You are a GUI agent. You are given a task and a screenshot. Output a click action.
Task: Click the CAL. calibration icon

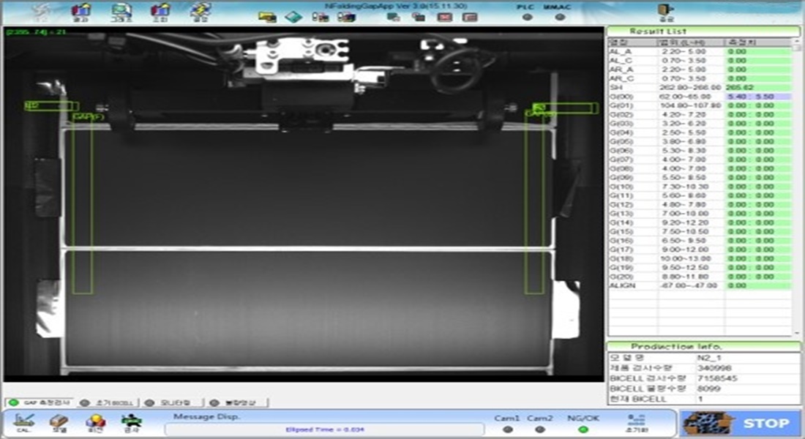23,423
